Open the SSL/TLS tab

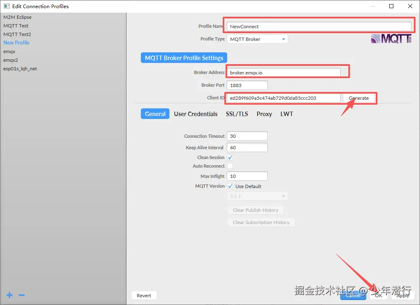237,114
